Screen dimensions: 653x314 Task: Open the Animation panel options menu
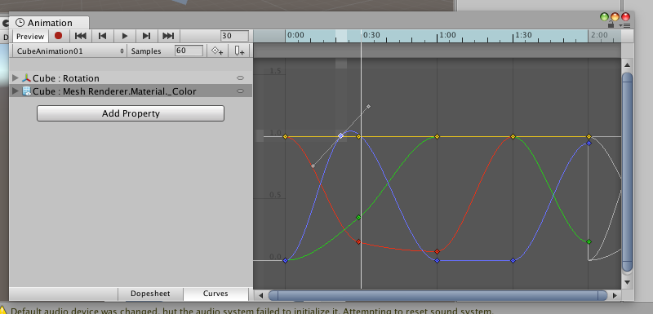click(x=625, y=25)
